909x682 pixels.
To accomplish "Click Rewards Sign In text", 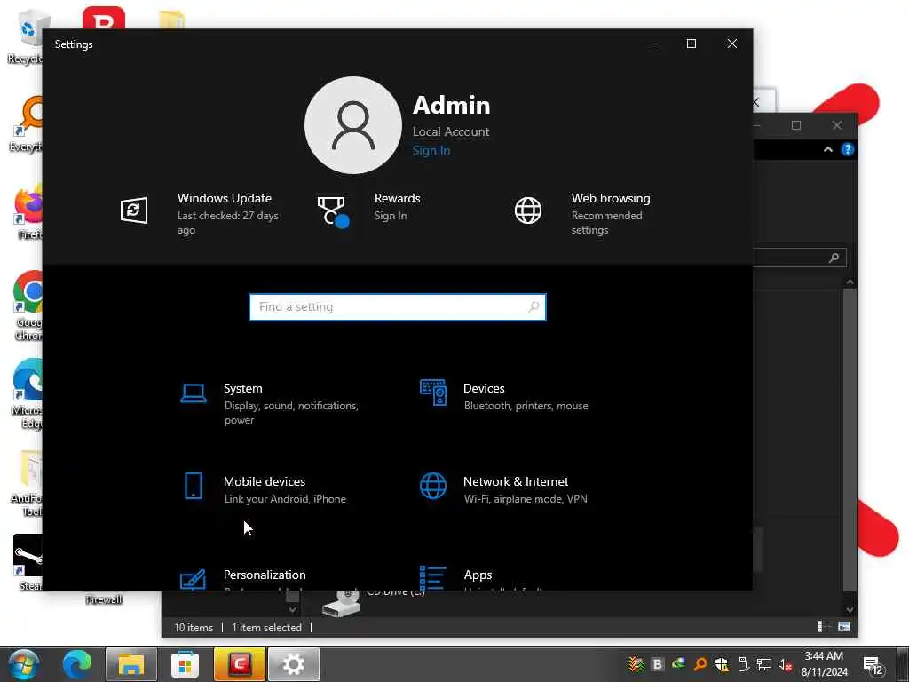I will click(x=391, y=216).
